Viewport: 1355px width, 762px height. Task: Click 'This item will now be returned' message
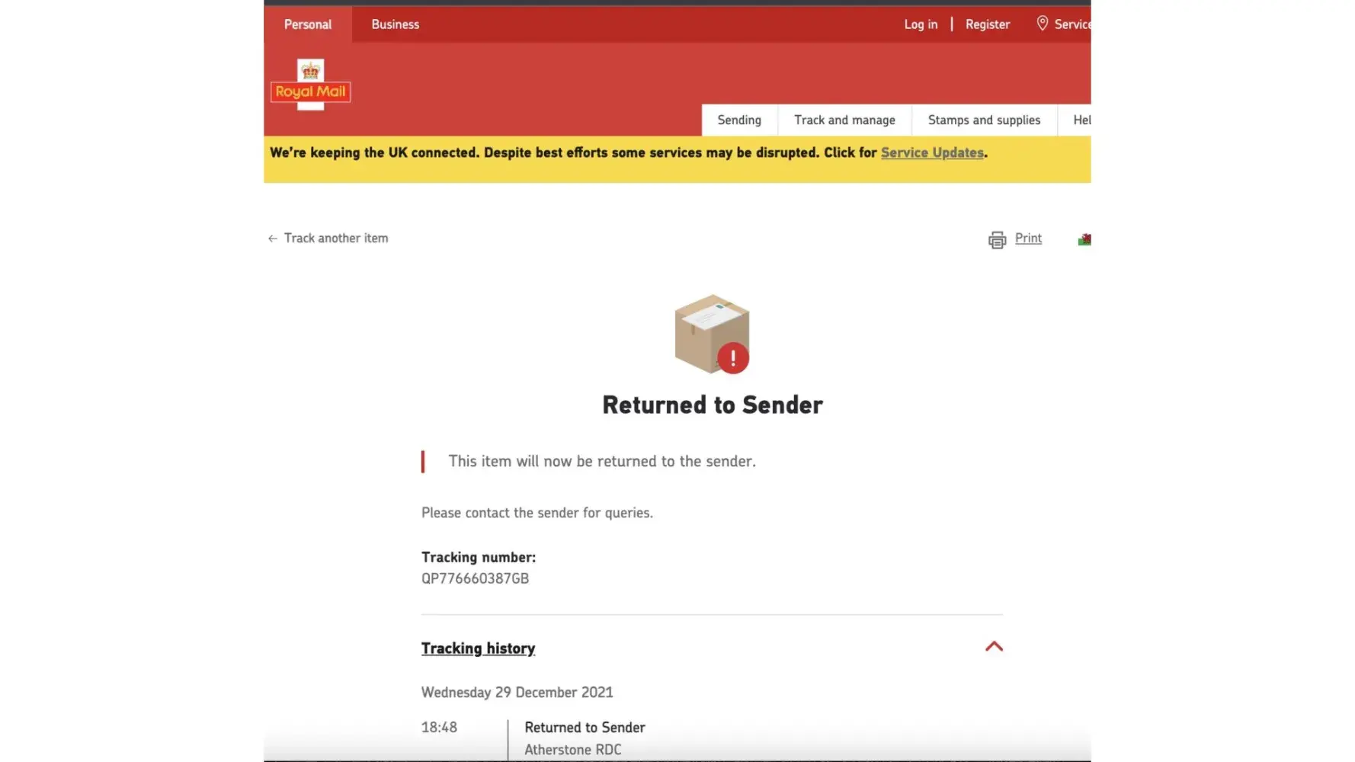point(602,462)
